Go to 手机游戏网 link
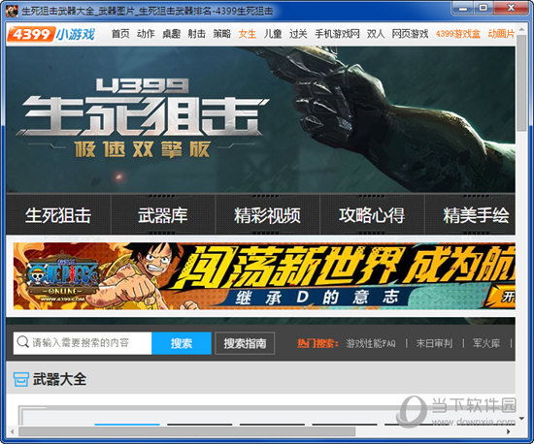Viewport: 534px width, 444px height. click(337, 34)
